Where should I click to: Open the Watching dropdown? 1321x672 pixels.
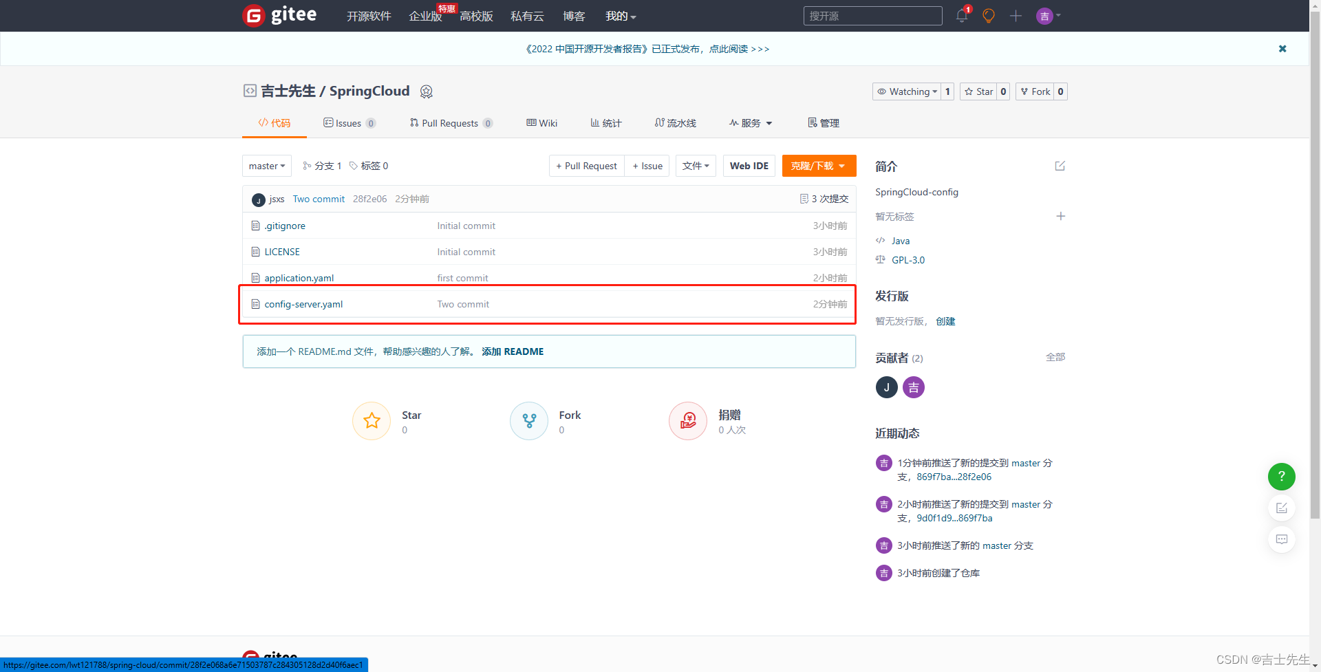pyautogui.click(x=906, y=91)
